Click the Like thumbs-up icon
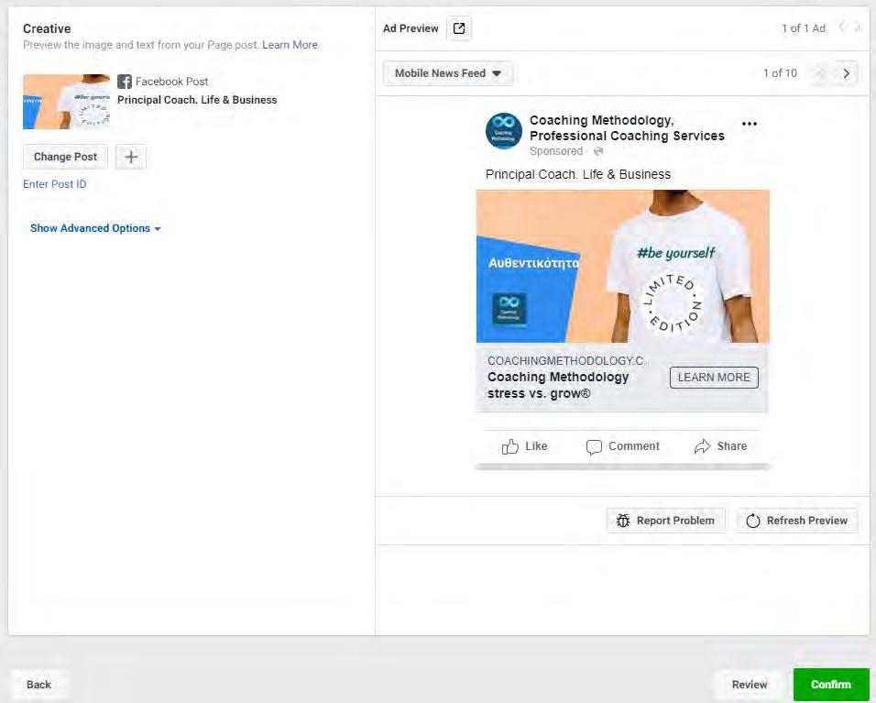876x703 pixels. [509, 446]
